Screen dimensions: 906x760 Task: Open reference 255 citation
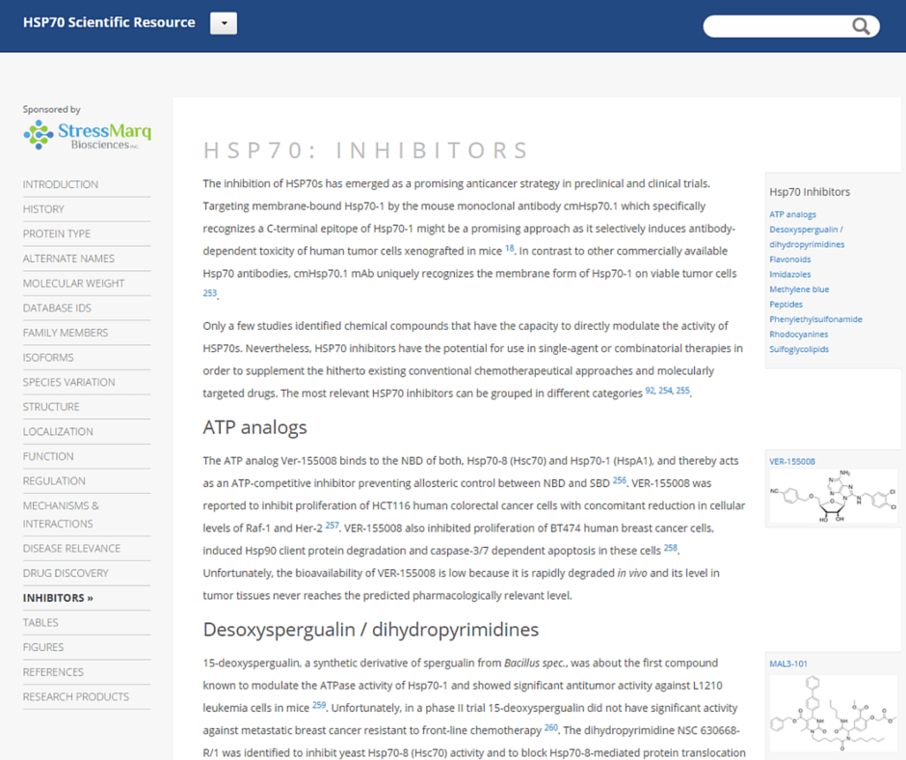pos(683,391)
